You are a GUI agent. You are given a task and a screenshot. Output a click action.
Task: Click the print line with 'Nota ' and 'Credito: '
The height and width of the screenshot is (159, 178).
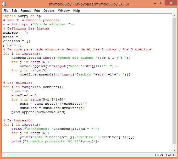[x=77, y=137]
